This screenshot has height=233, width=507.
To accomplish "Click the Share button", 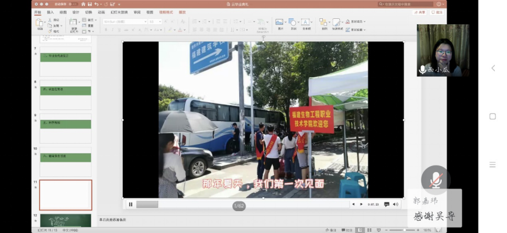I will click(x=419, y=12).
